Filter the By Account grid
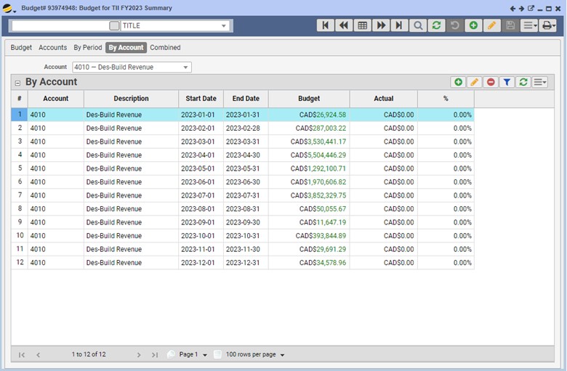 507,82
